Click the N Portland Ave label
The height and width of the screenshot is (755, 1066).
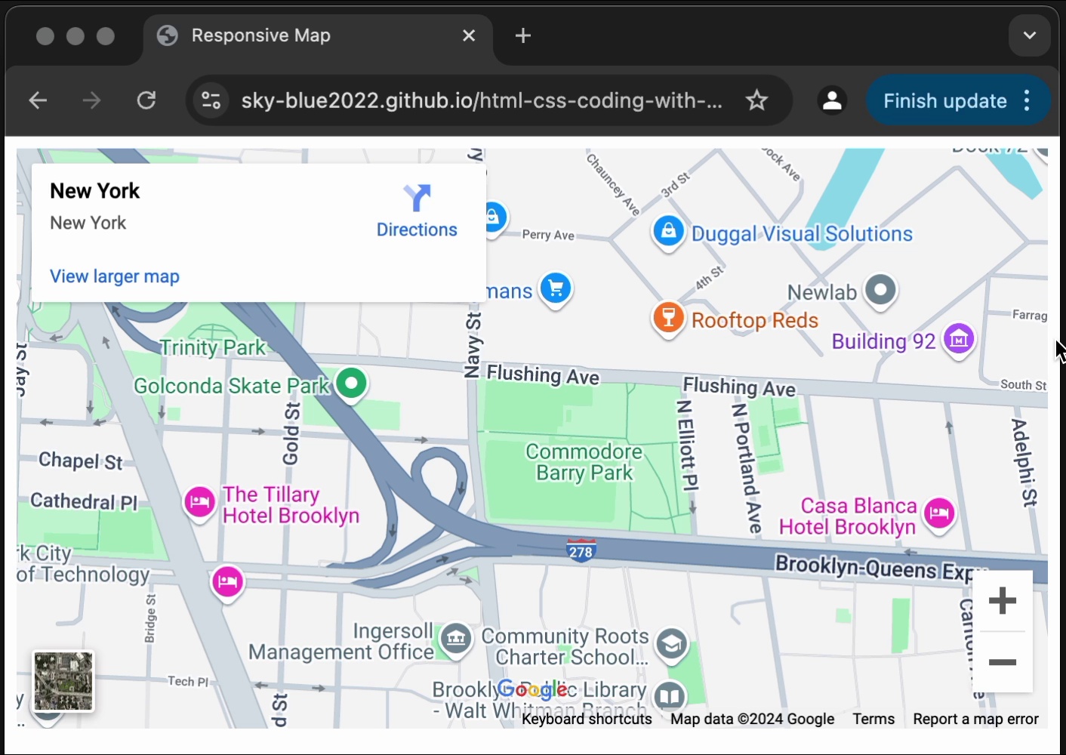coord(747,469)
